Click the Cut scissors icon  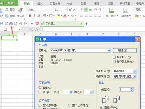7,10
